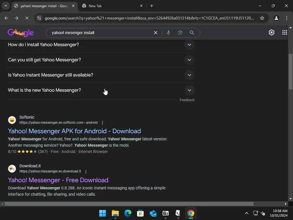Viewport: 293px width, 220px height.
Task: Click the Download.it site name
Action: (x=30, y=166)
